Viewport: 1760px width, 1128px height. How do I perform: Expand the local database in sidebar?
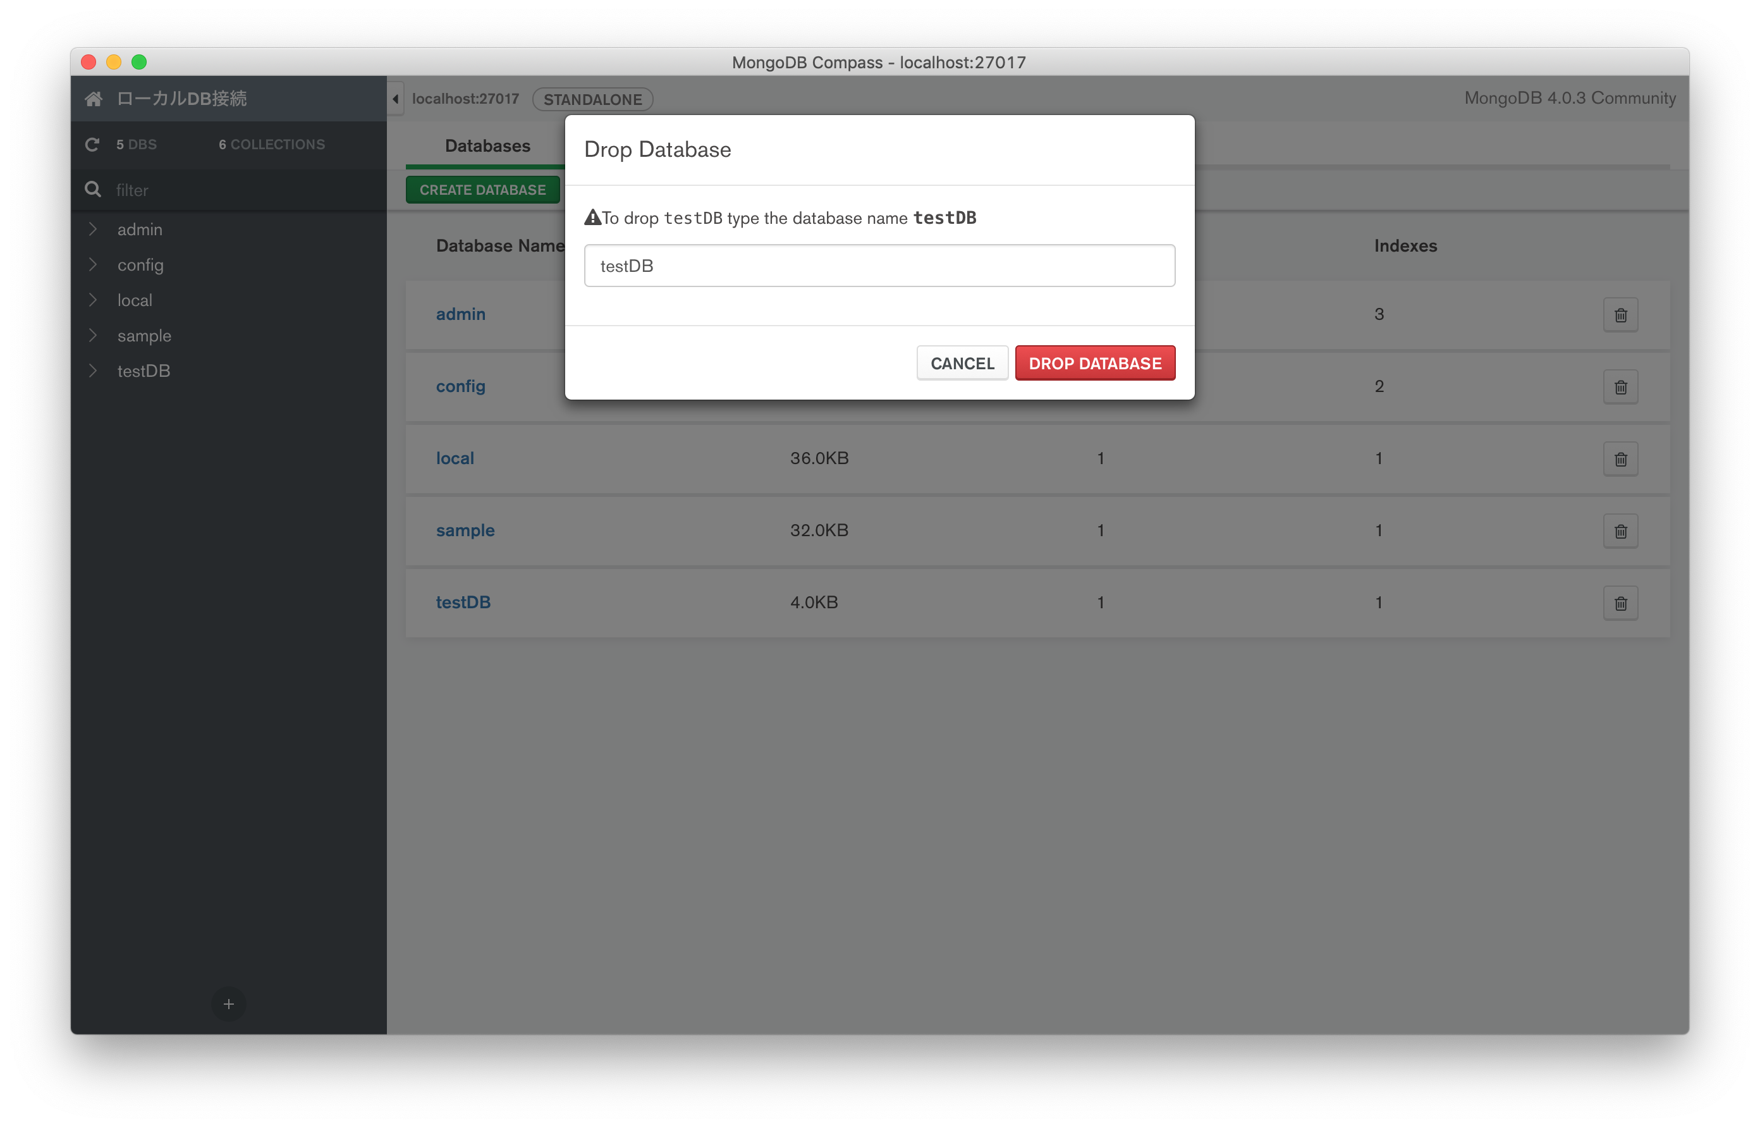coord(93,300)
